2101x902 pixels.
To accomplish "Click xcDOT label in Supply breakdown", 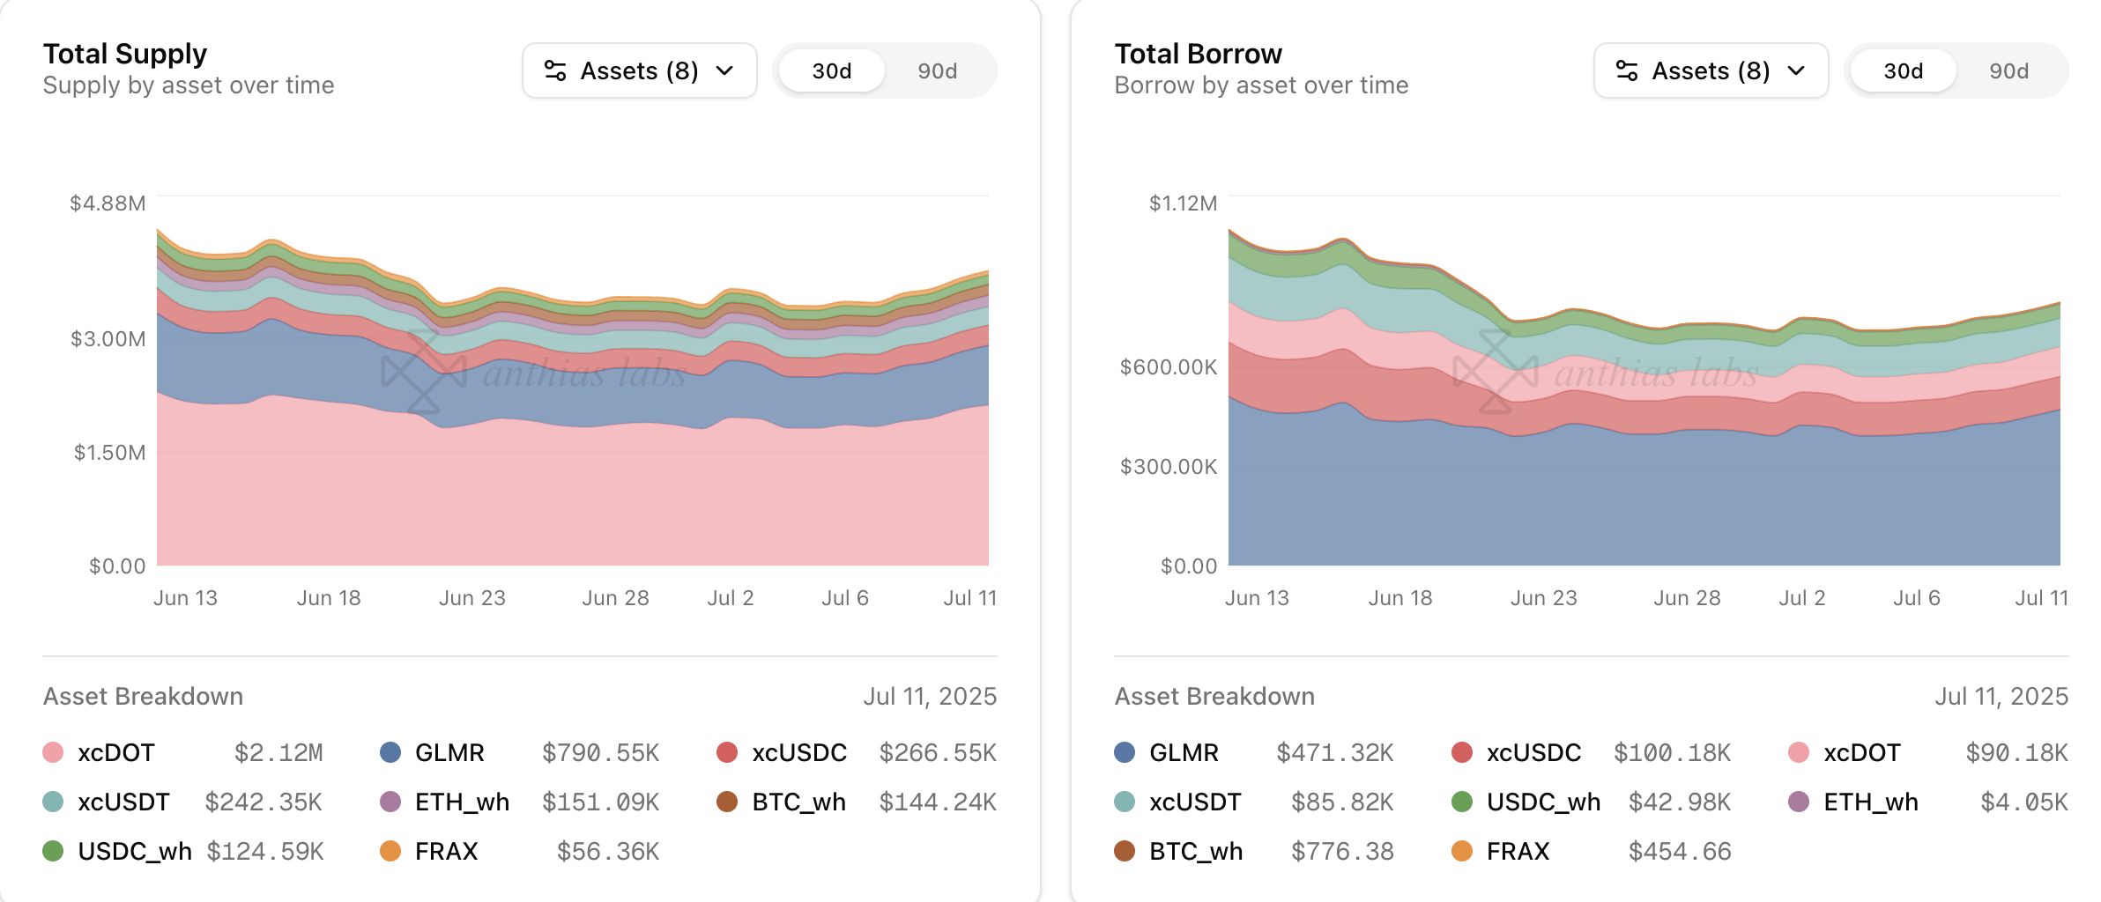I will click(x=116, y=753).
